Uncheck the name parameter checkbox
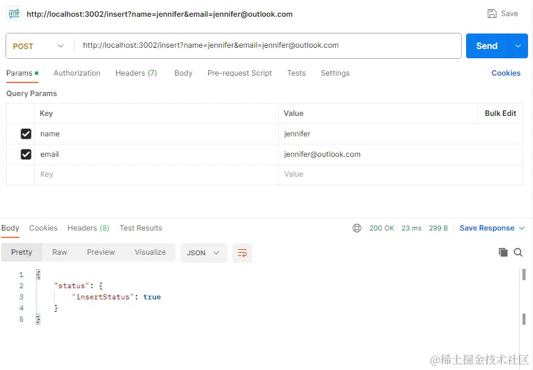The image size is (533, 370). [26, 134]
